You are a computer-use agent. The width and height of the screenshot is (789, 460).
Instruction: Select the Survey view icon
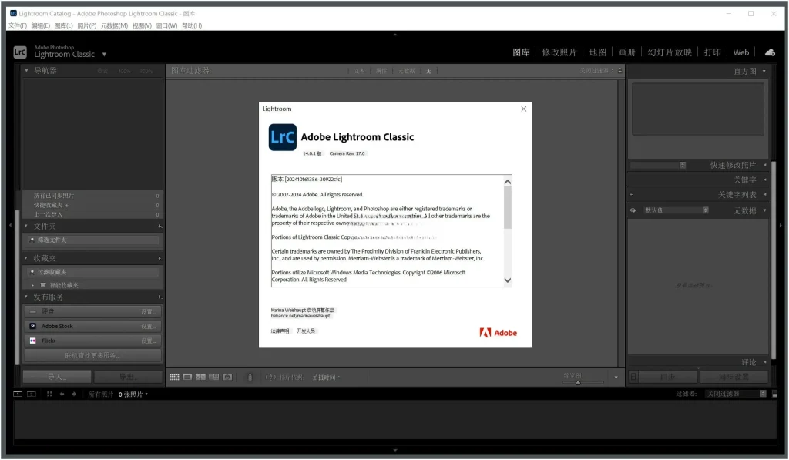click(213, 377)
